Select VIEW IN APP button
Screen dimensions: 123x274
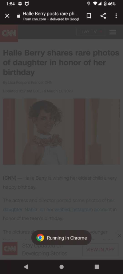click(x=100, y=250)
